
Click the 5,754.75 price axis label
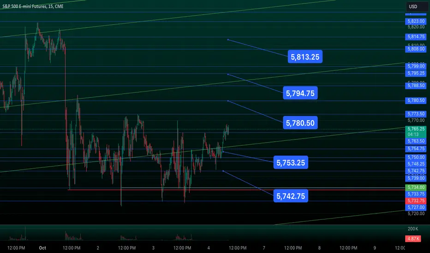(416, 149)
